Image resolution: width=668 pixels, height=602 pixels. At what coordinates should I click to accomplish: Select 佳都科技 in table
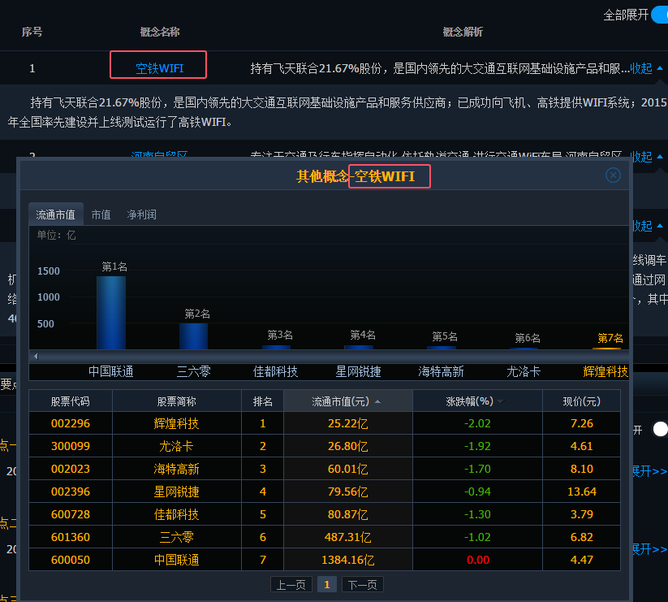click(176, 514)
